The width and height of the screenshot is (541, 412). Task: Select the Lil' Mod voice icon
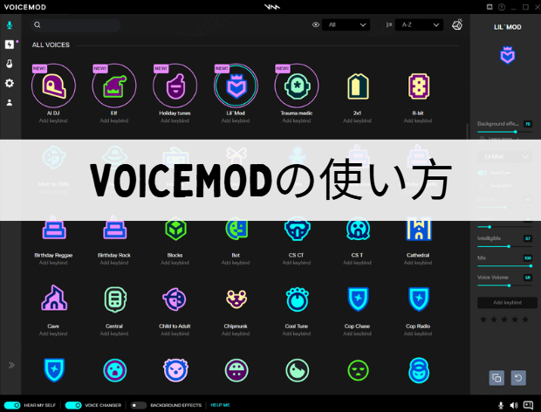(x=236, y=86)
